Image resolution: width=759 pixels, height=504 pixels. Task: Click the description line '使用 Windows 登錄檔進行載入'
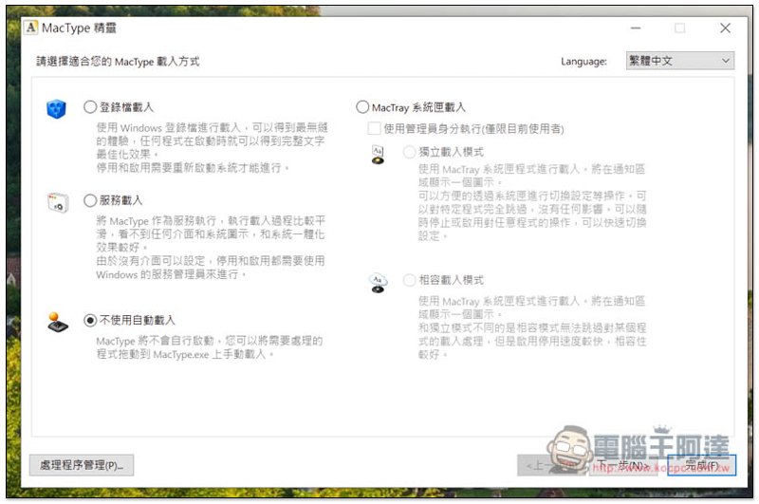point(212,127)
